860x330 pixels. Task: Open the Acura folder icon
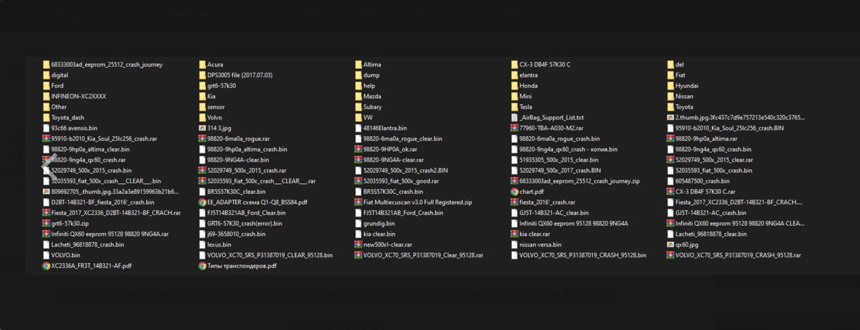(202, 65)
